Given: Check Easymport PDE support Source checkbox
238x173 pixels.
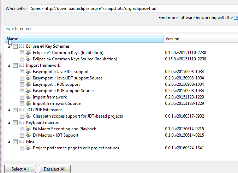Looking at the screenshot, I should click(22, 91).
